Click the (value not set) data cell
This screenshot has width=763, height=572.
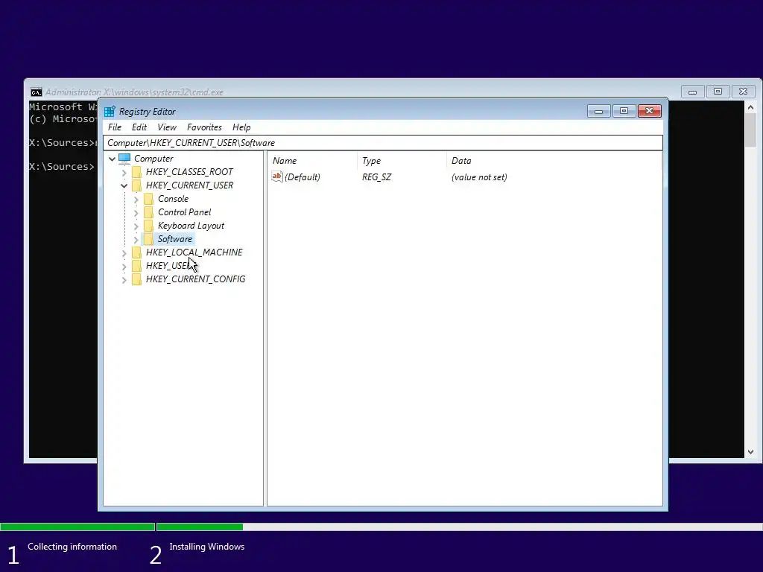479,177
